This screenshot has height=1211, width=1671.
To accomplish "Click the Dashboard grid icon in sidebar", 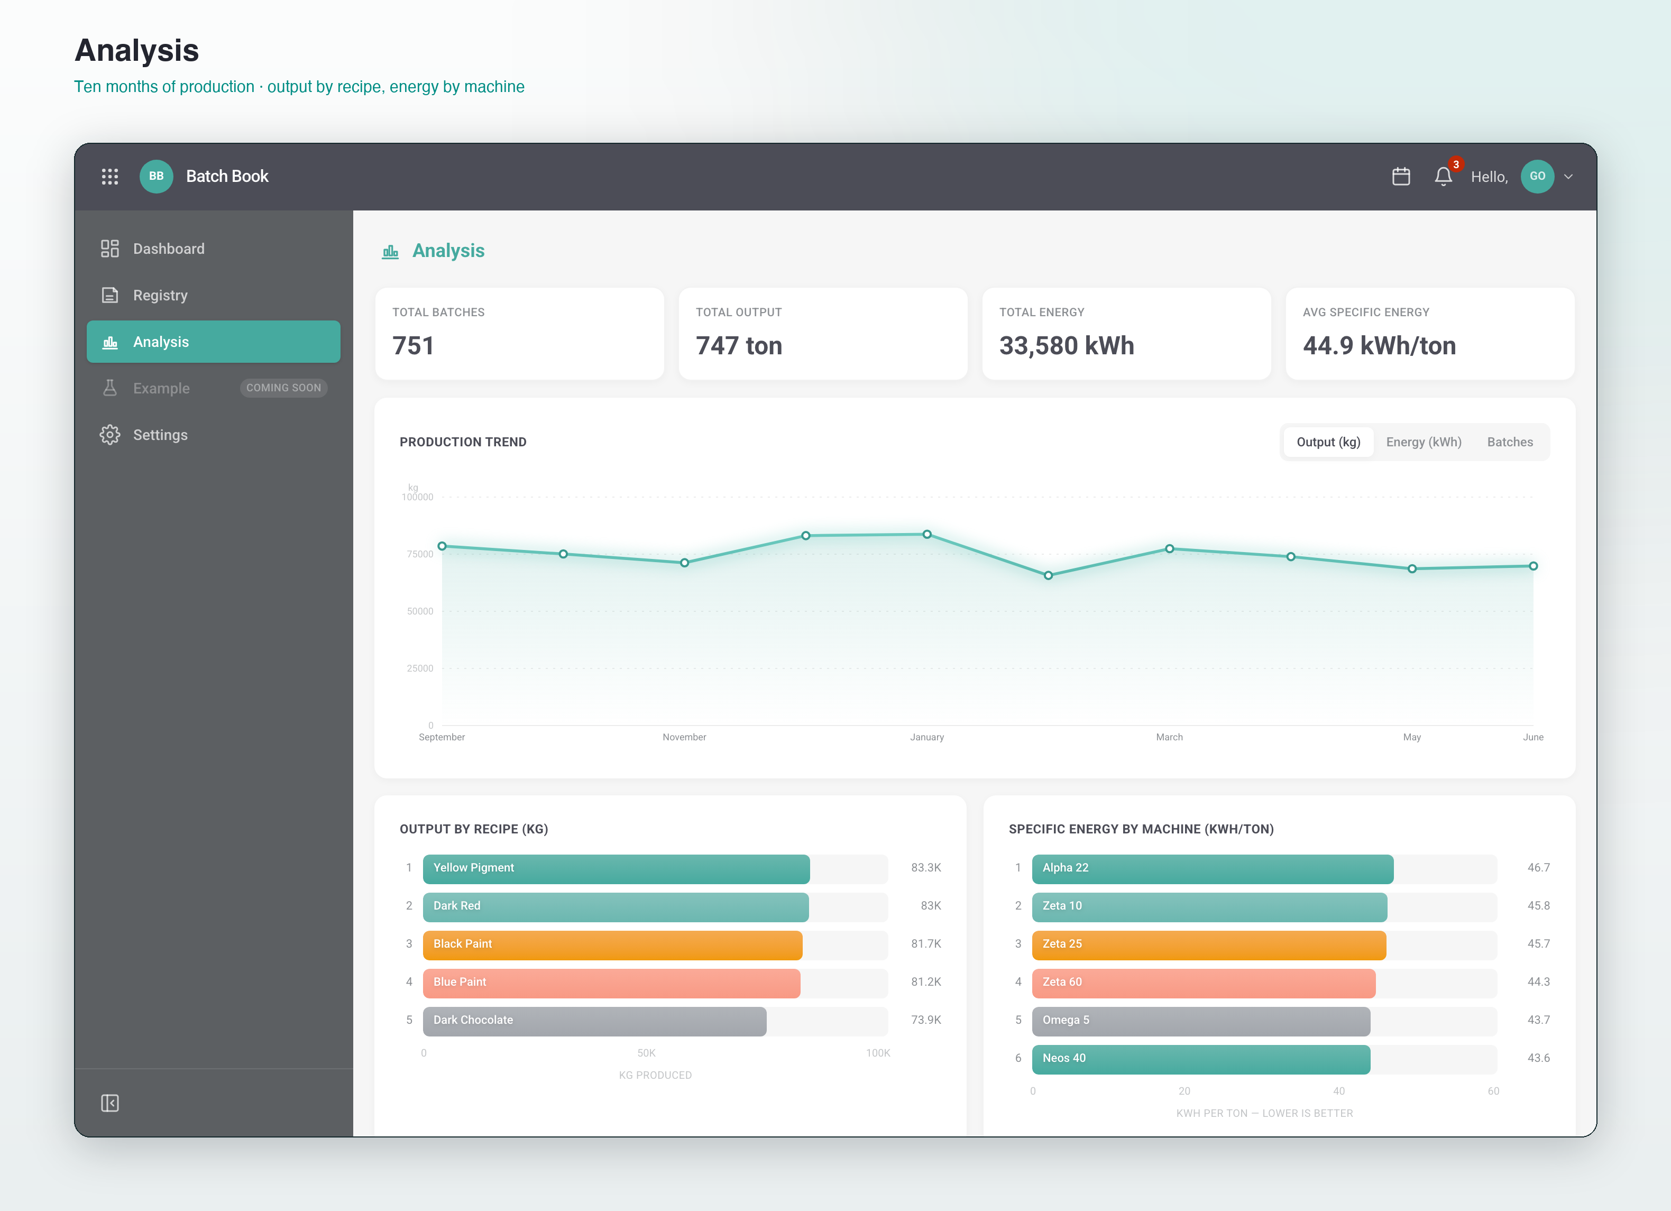I will pyautogui.click(x=110, y=249).
